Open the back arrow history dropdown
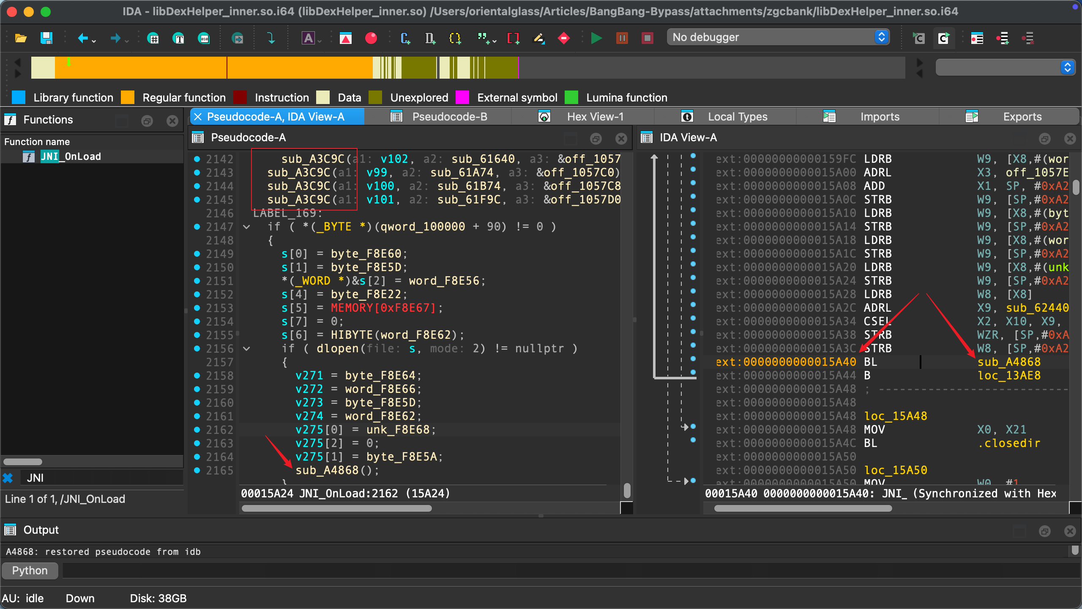This screenshot has width=1082, height=609. coord(94,41)
